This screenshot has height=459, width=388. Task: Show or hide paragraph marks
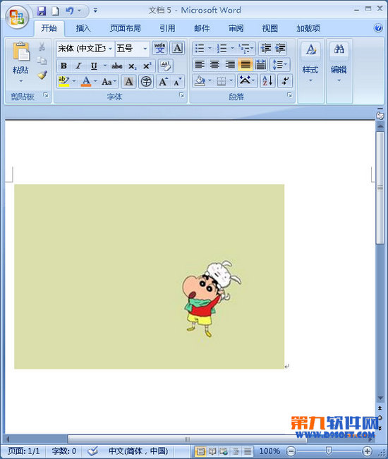coord(285,80)
